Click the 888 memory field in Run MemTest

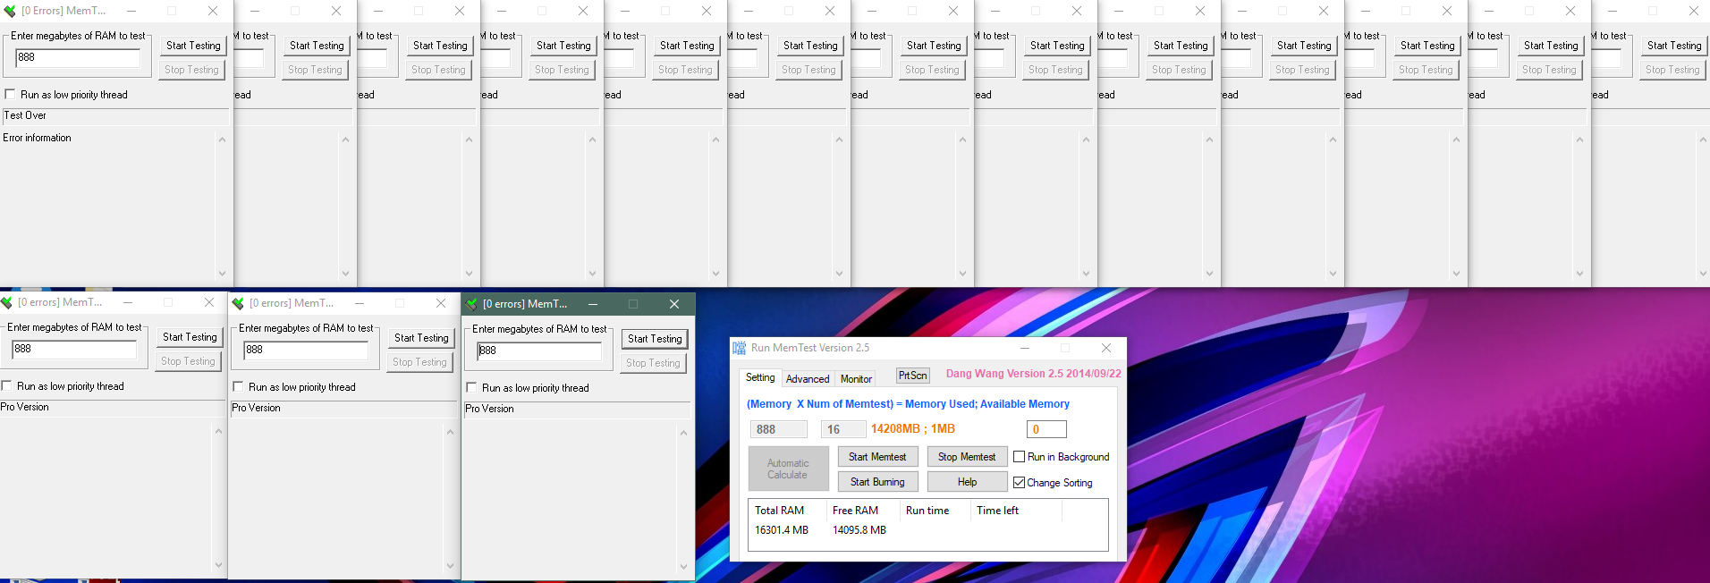point(779,429)
